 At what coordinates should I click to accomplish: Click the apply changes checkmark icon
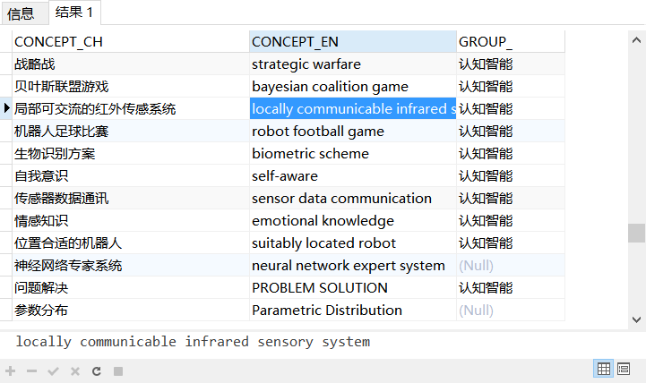53,370
